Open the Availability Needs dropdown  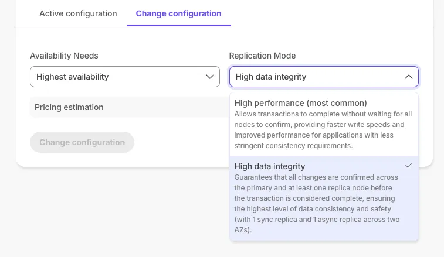[x=125, y=77]
